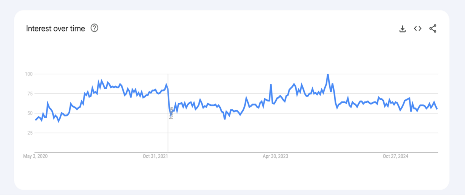Click the Apr 30, 2023 axis label
The image size is (465, 195).
coord(276,156)
